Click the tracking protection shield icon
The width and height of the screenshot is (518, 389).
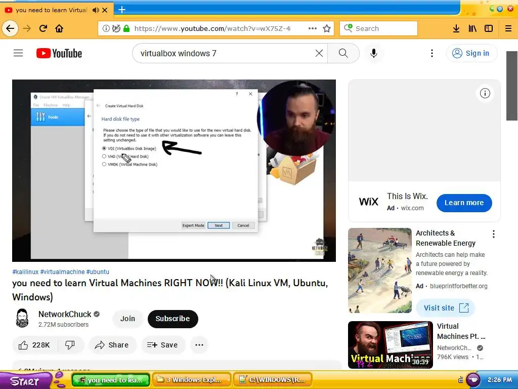(x=116, y=28)
